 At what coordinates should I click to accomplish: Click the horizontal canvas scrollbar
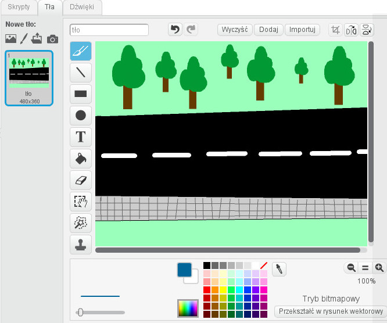(228, 250)
